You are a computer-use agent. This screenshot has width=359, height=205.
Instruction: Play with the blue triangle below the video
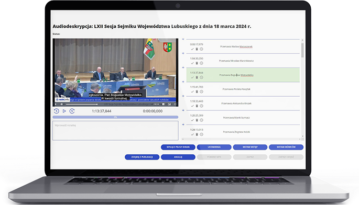[64, 111]
